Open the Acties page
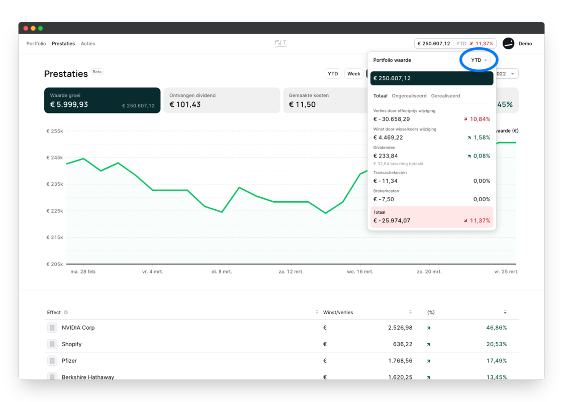 click(88, 44)
